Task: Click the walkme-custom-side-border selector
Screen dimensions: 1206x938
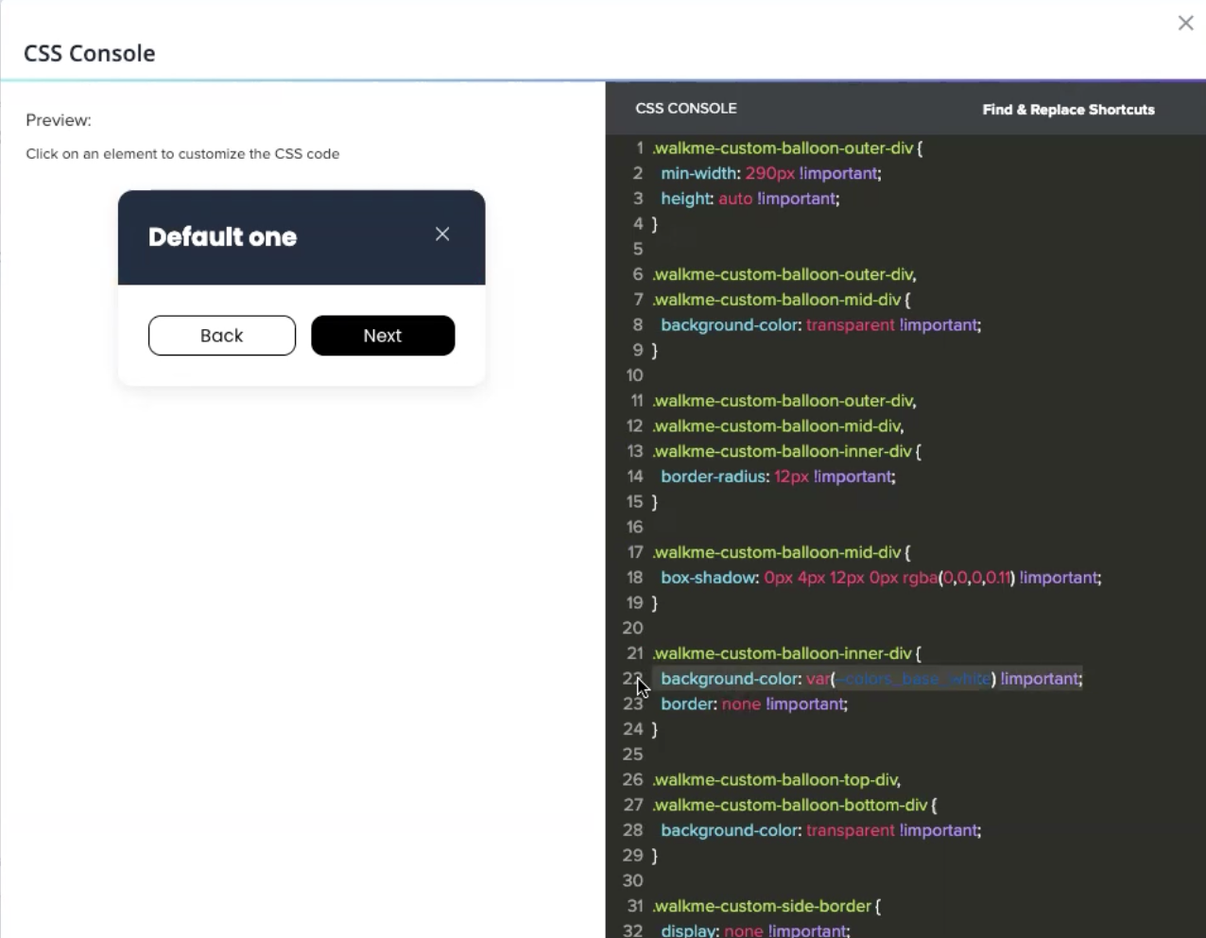Action: pyautogui.click(x=762, y=906)
